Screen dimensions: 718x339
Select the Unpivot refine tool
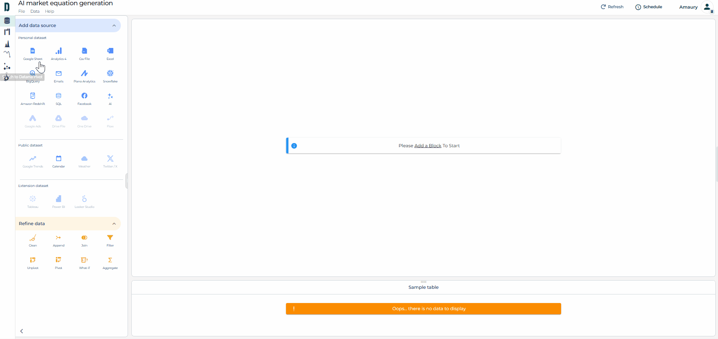(33, 260)
